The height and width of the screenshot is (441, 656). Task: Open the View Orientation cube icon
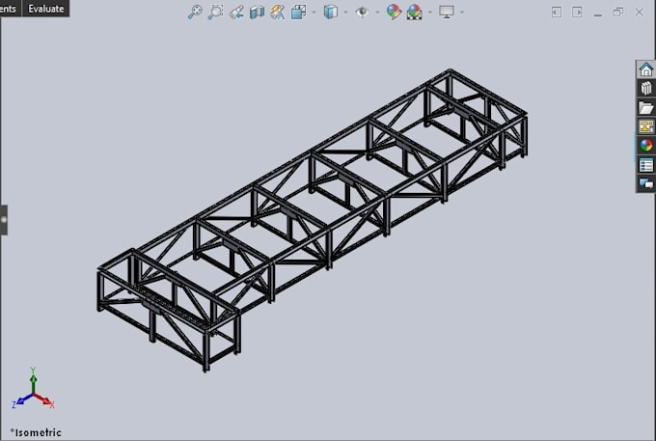[298, 12]
